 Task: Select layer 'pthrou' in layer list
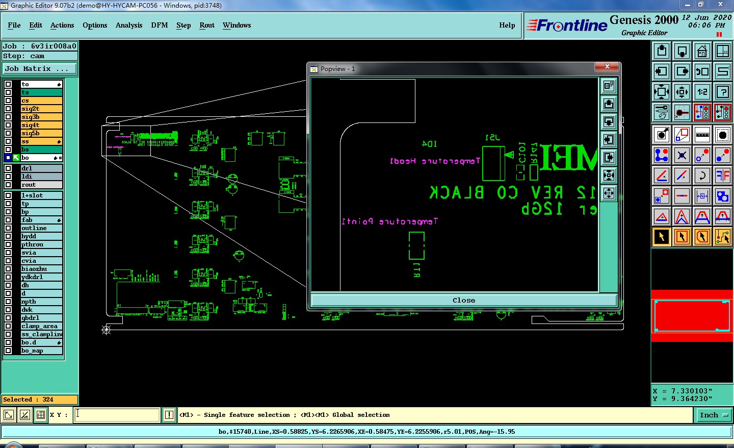click(41, 244)
